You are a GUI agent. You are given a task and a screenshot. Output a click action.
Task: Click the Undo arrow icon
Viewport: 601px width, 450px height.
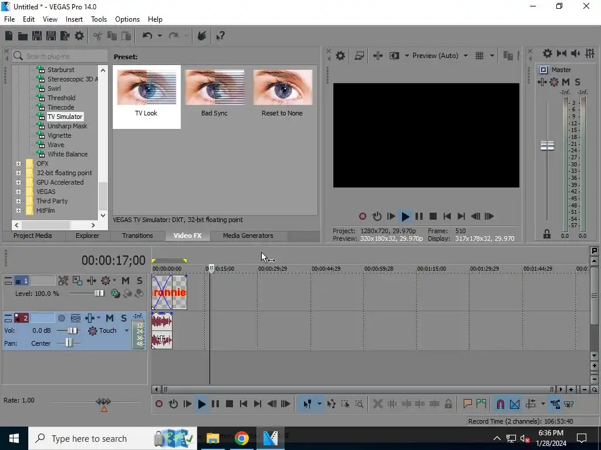tap(147, 36)
